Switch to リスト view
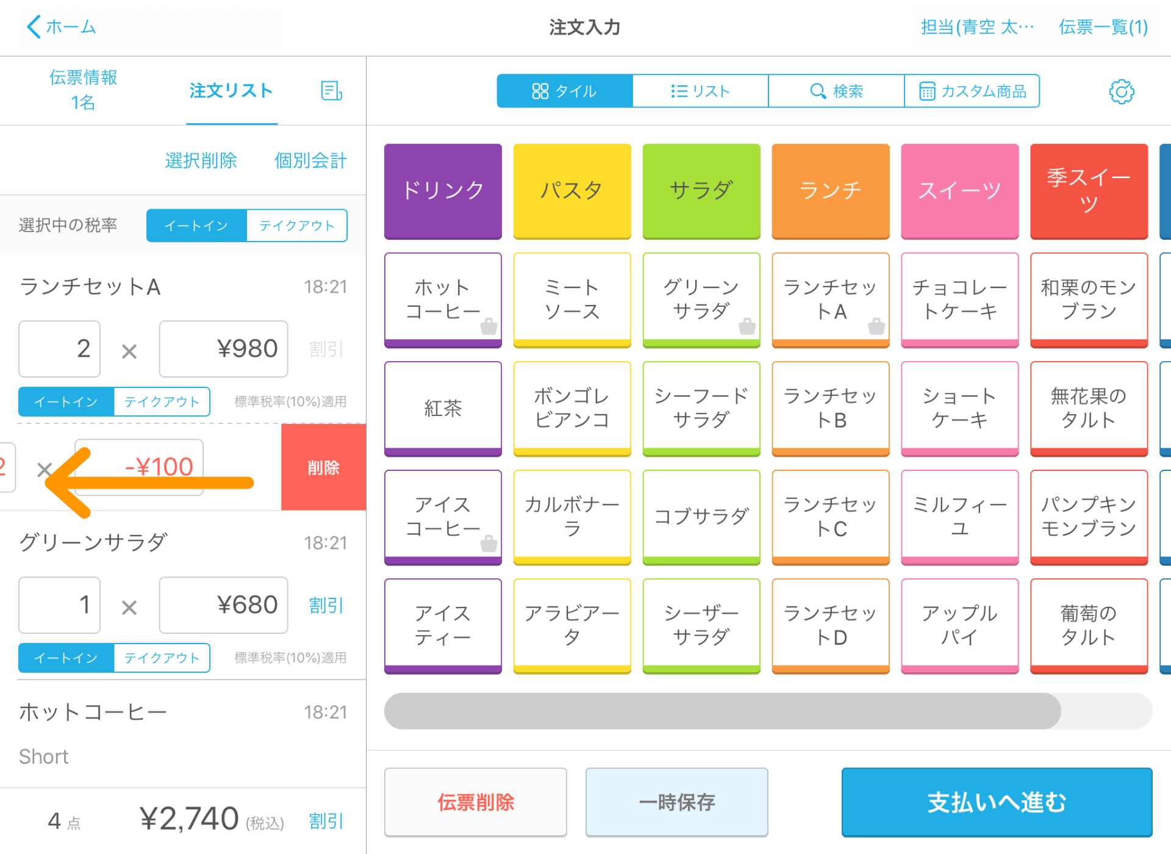 coord(700,91)
